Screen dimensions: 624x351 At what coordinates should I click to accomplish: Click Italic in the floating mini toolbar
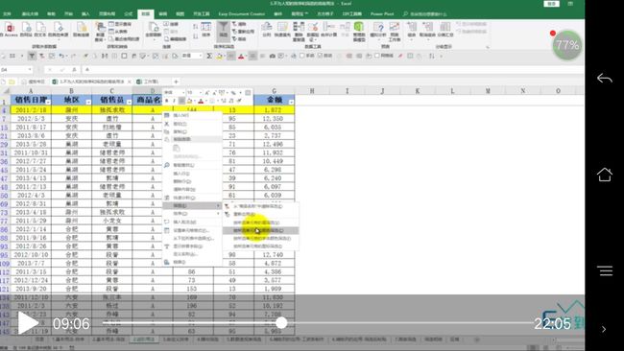click(174, 101)
